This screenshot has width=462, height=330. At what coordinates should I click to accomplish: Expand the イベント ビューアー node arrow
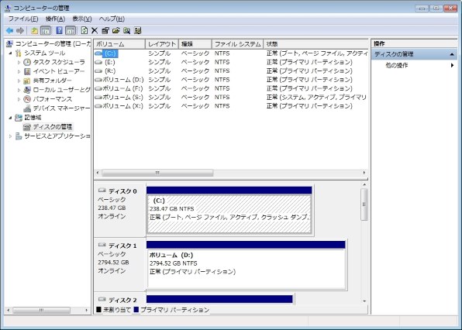pos(19,71)
